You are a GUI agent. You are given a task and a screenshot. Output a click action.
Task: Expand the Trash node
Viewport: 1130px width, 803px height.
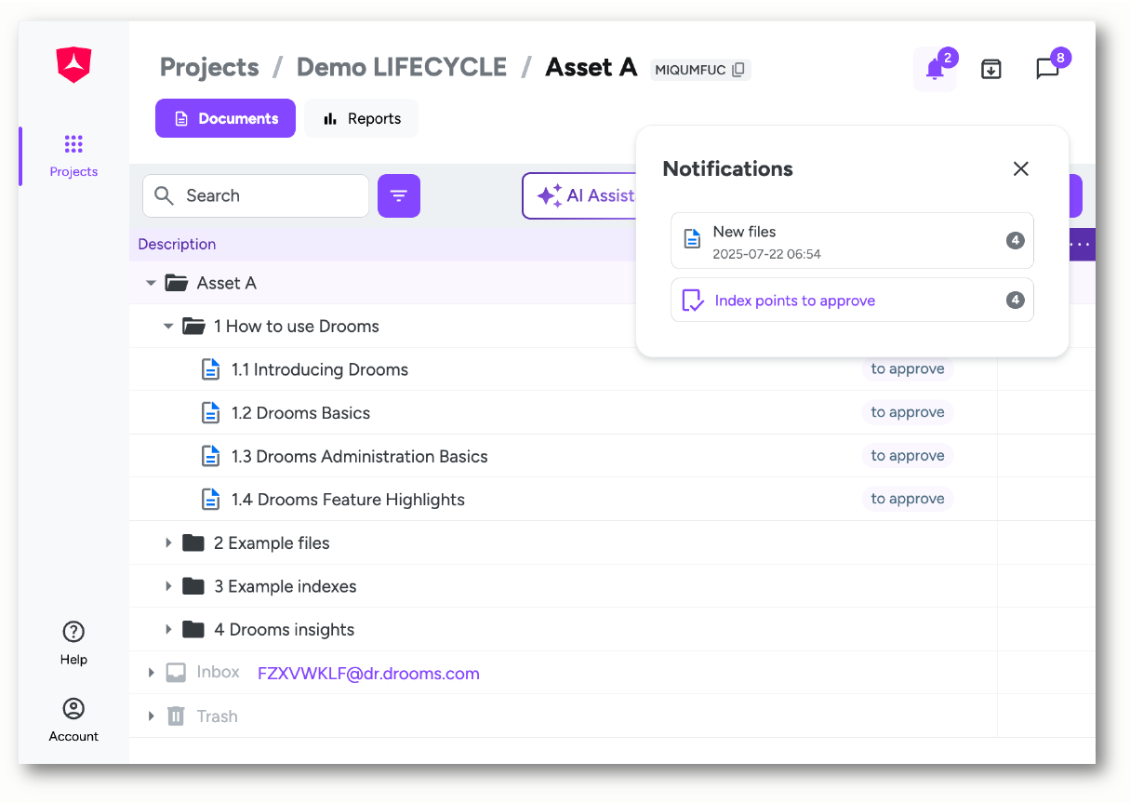coord(151,716)
